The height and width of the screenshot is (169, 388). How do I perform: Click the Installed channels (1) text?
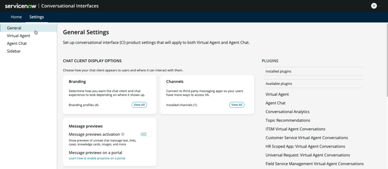pyautogui.click(x=182, y=105)
